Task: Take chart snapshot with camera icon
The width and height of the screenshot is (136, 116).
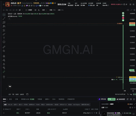Action: click(128, 10)
